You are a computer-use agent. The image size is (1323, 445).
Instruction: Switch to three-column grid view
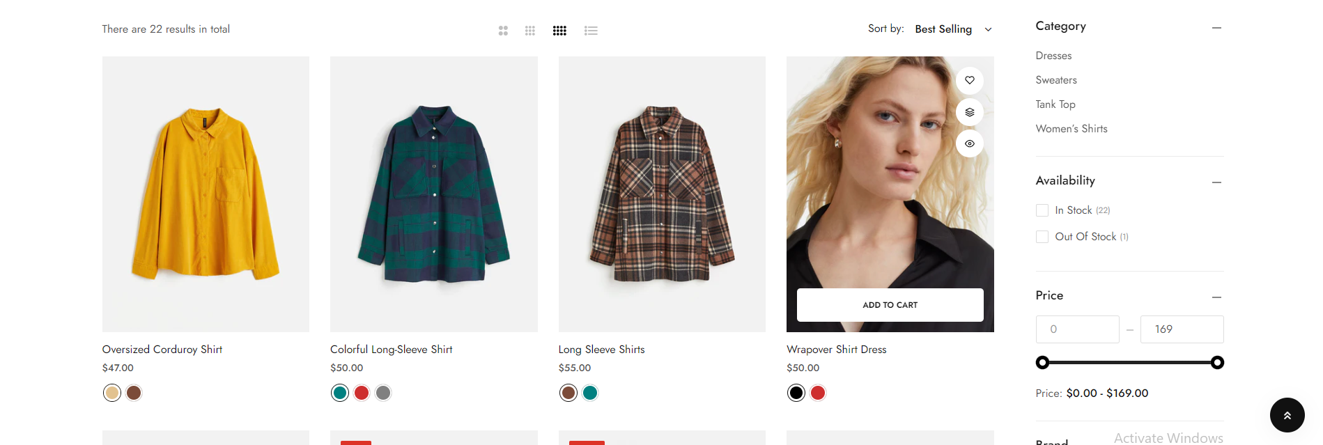[530, 31]
